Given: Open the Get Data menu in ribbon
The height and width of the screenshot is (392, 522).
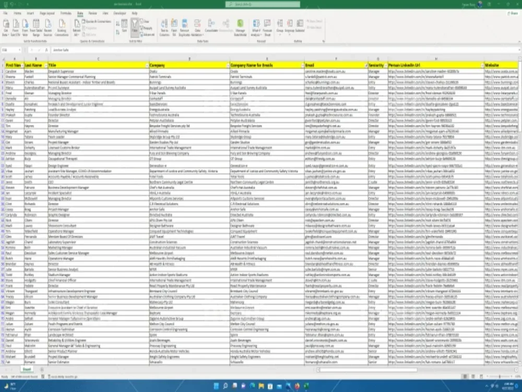Looking at the screenshot, I should [6, 27].
